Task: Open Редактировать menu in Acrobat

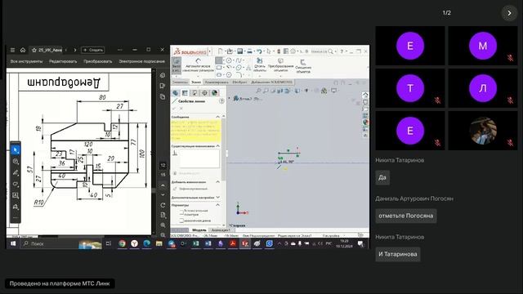Action: (63, 61)
